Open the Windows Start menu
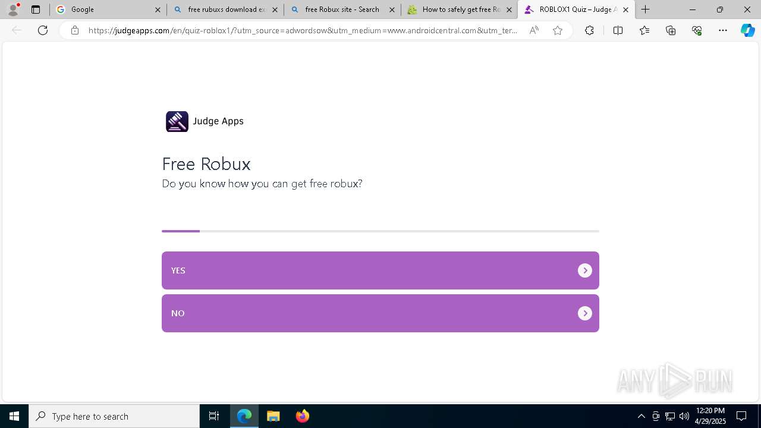The width and height of the screenshot is (761, 428). coord(14,416)
